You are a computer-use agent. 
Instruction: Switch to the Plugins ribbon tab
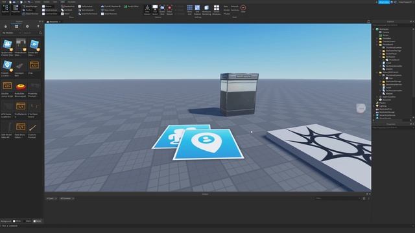pos(71,2)
